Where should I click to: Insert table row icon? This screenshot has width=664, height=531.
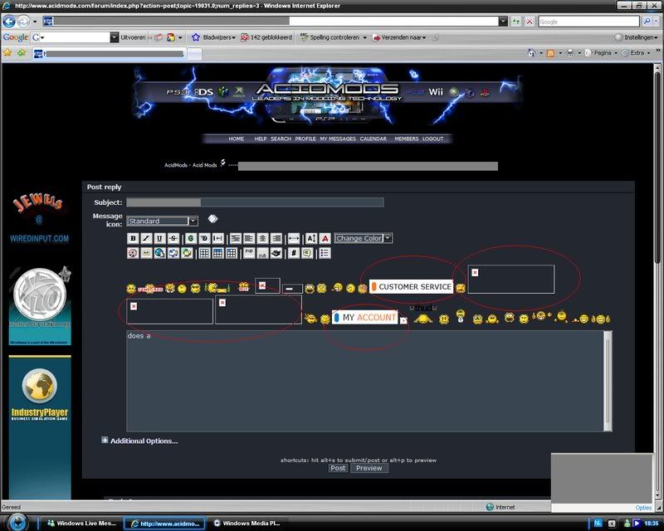pyautogui.click(x=217, y=253)
